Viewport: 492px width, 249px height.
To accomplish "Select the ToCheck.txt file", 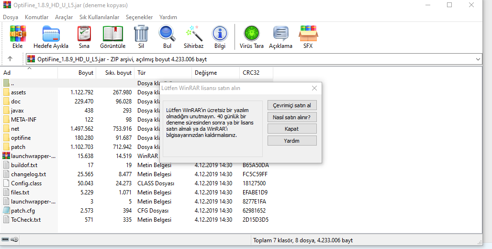I will 26,219.
